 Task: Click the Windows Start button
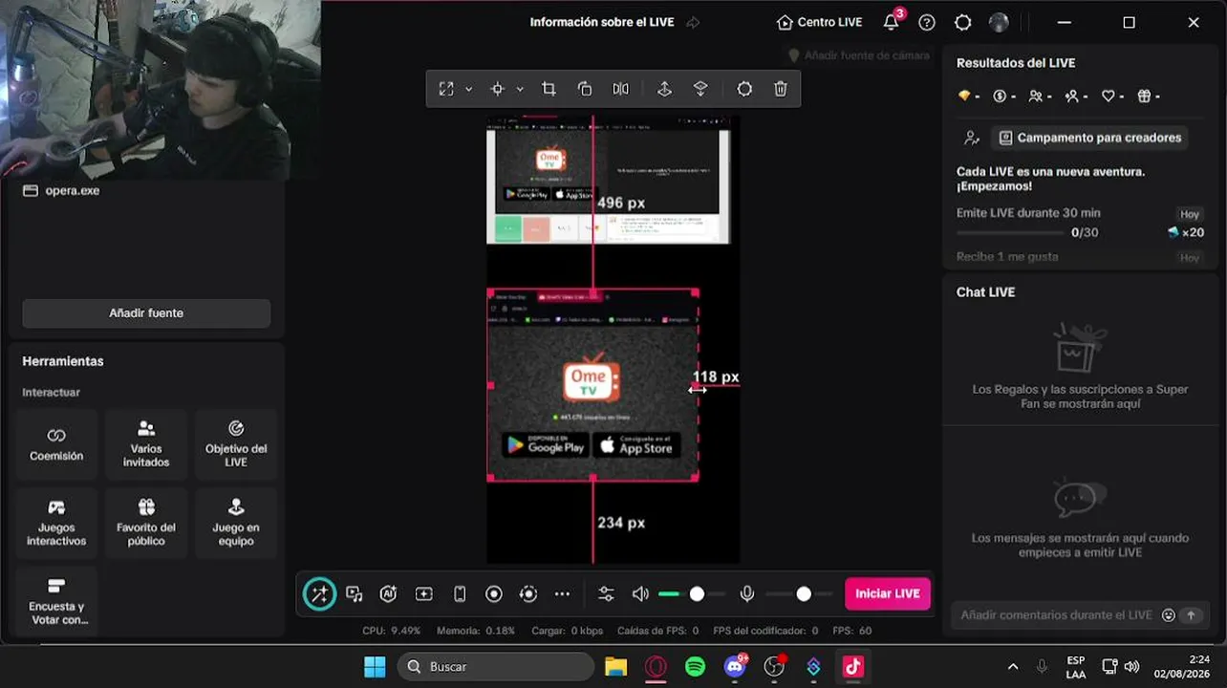pos(375,666)
